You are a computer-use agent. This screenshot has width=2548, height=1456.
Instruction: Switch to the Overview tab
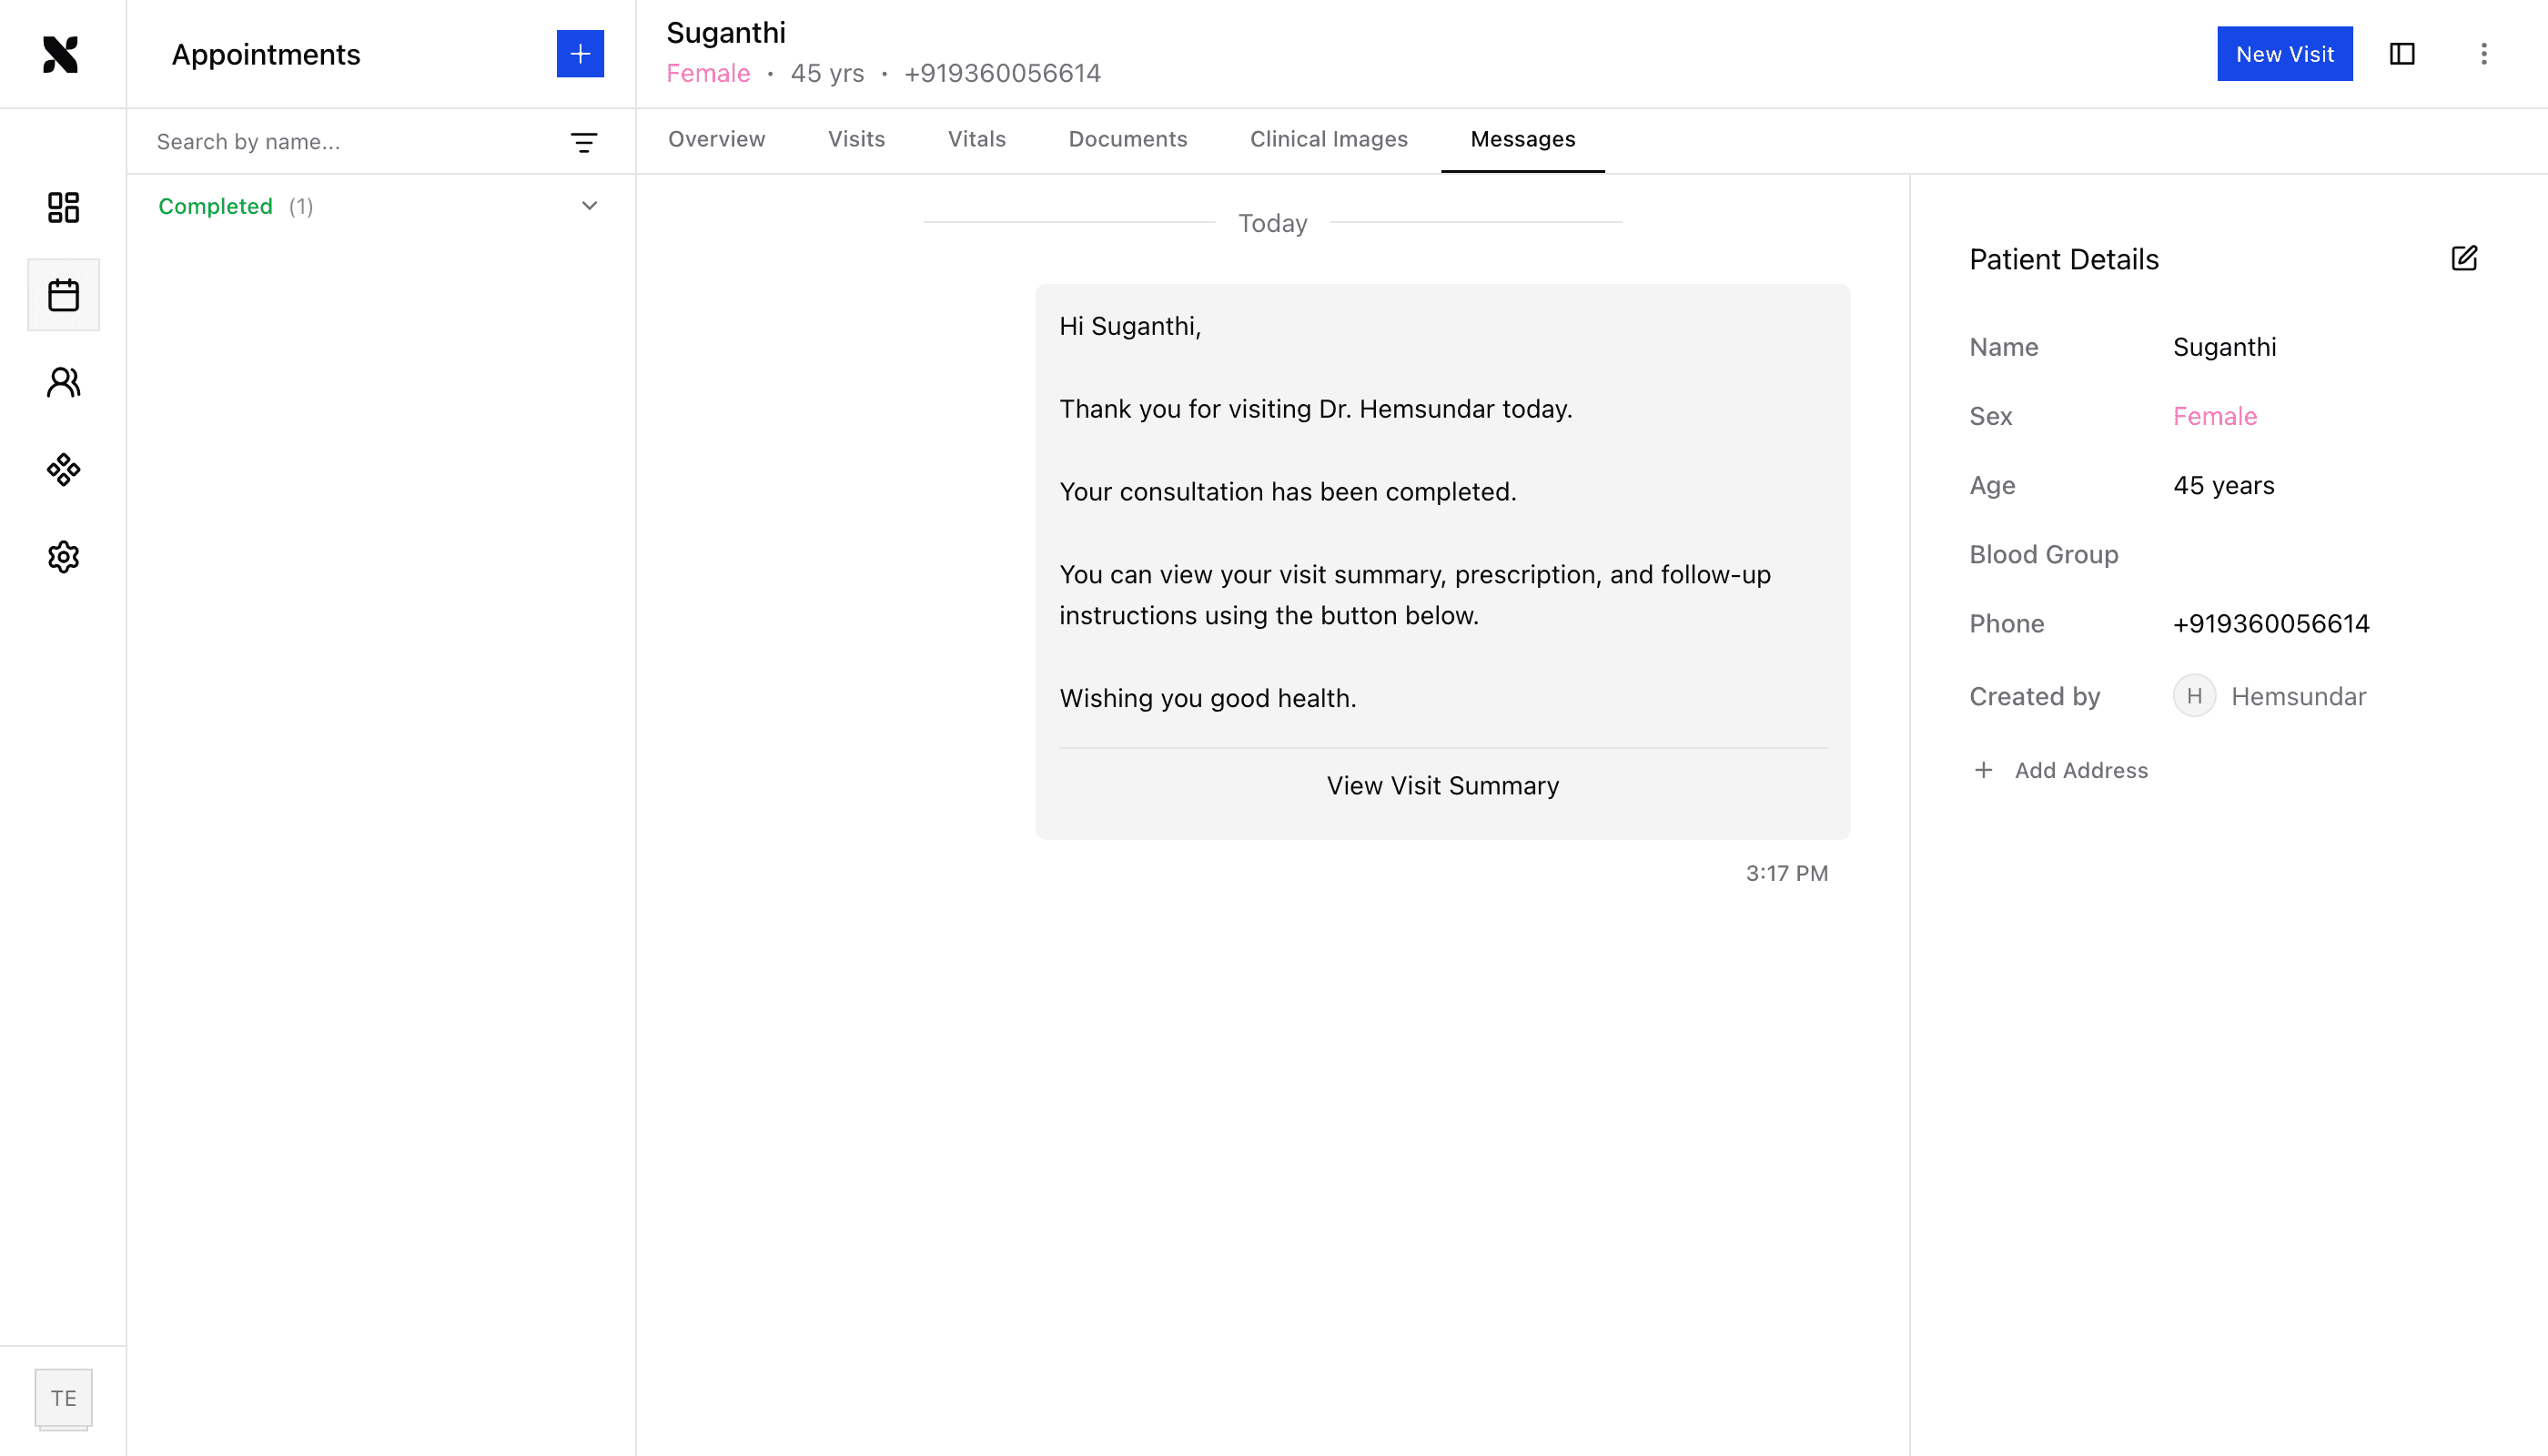(716, 139)
